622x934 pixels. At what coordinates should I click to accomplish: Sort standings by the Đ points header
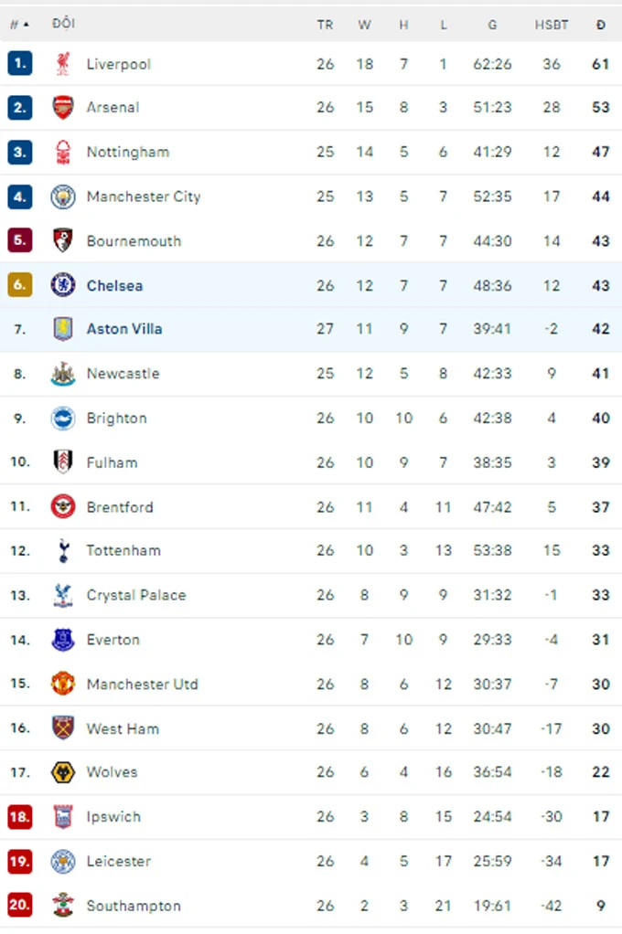tap(600, 25)
